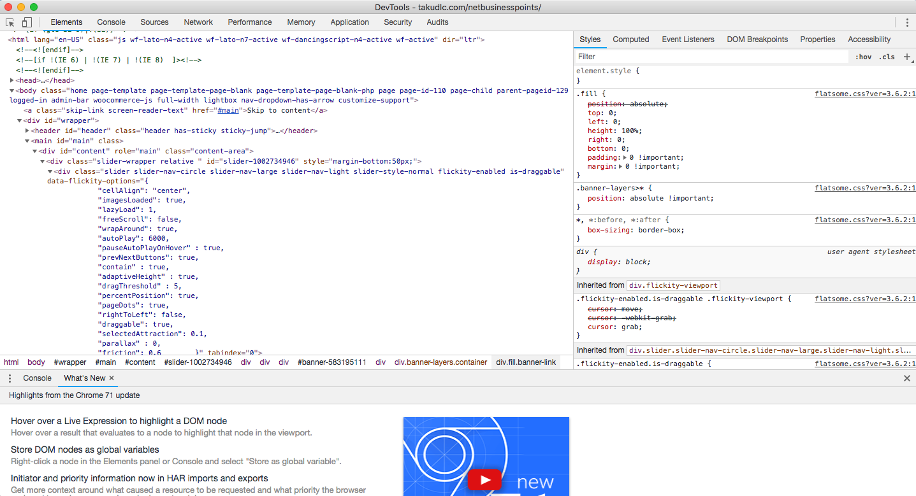Select div.banner-layers.container breadcrumb
This screenshot has height=496, width=916.
[x=441, y=362]
